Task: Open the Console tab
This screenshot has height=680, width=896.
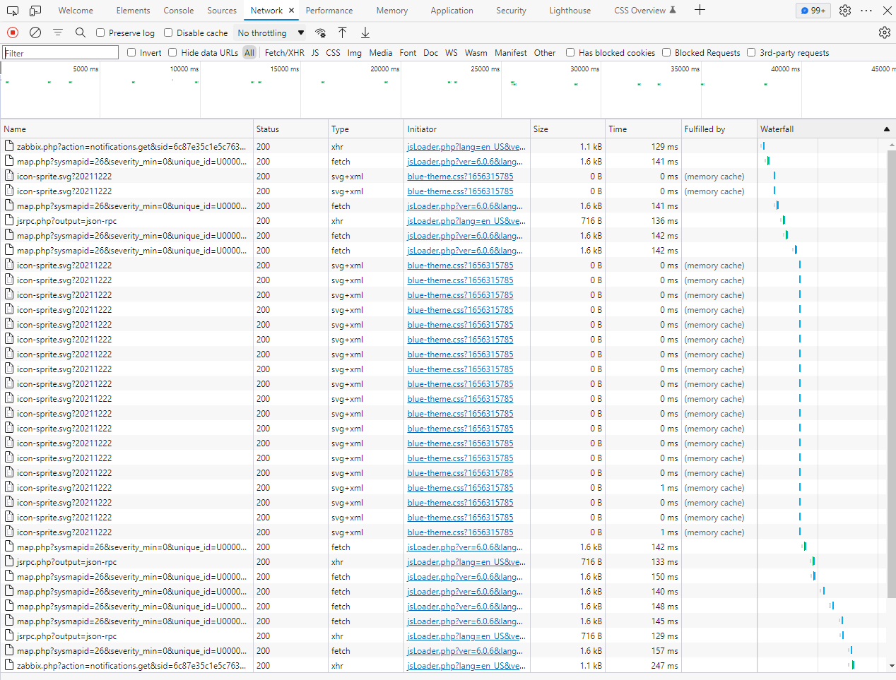Action: (178, 11)
